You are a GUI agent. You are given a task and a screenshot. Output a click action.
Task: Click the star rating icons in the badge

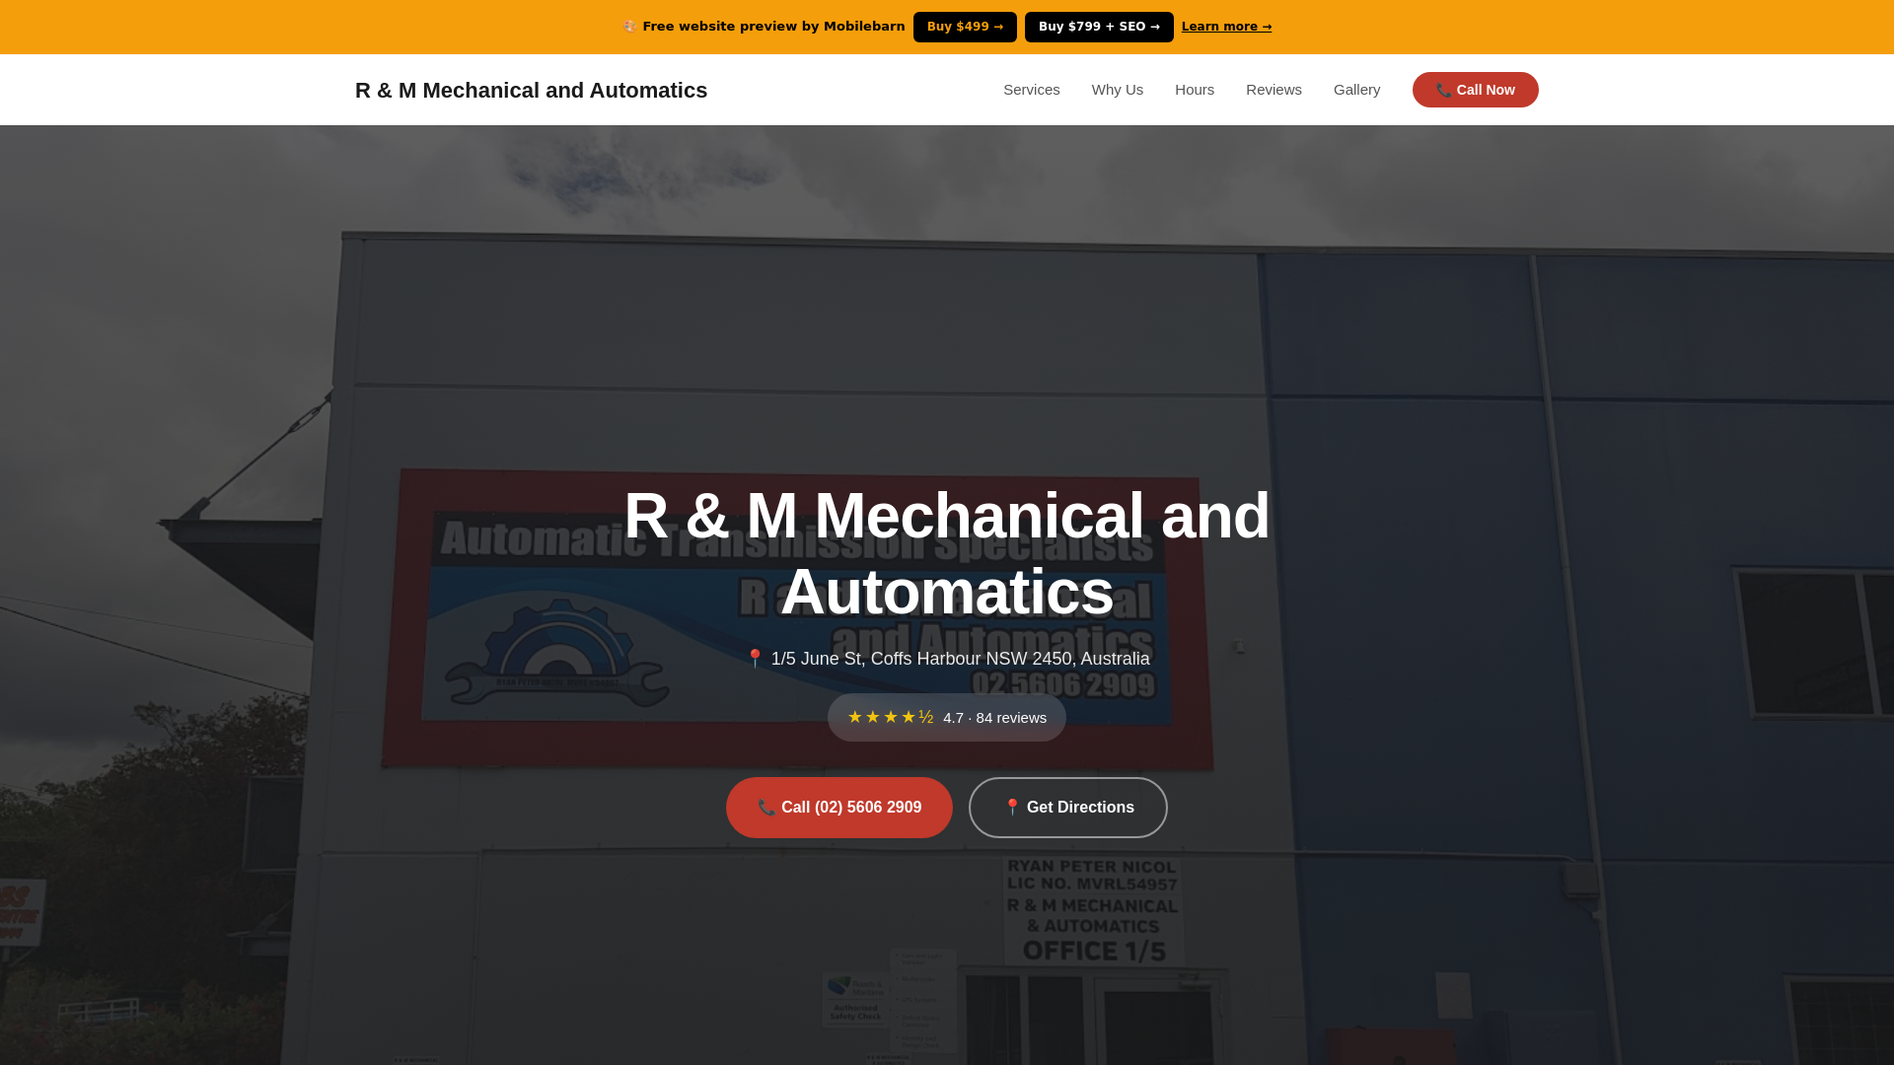click(890, 718)
